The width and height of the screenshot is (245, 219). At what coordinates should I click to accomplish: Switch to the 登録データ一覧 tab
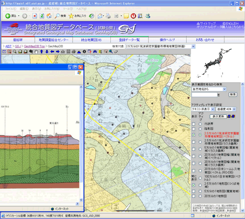(x=129, y=40)
